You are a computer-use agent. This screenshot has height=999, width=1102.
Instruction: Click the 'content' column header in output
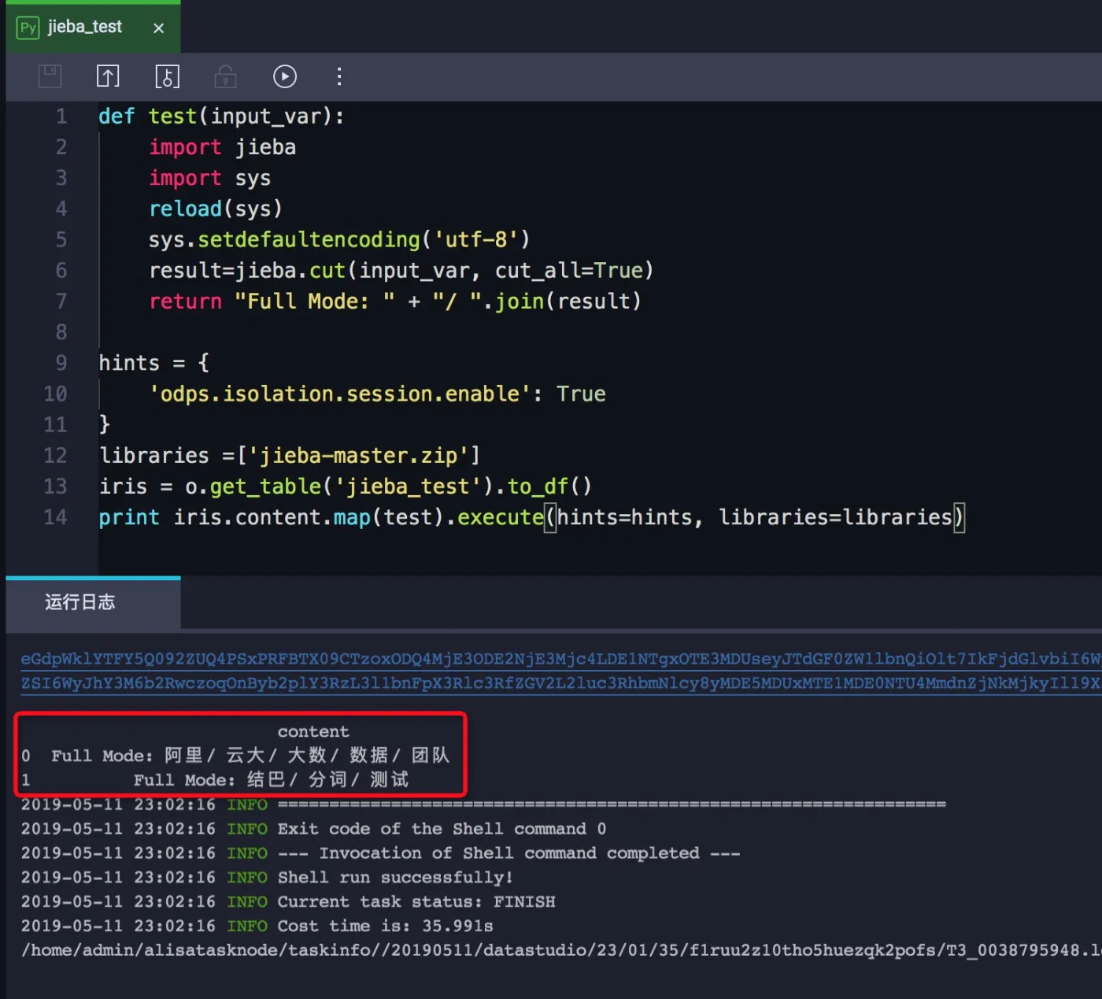point(313,731)
